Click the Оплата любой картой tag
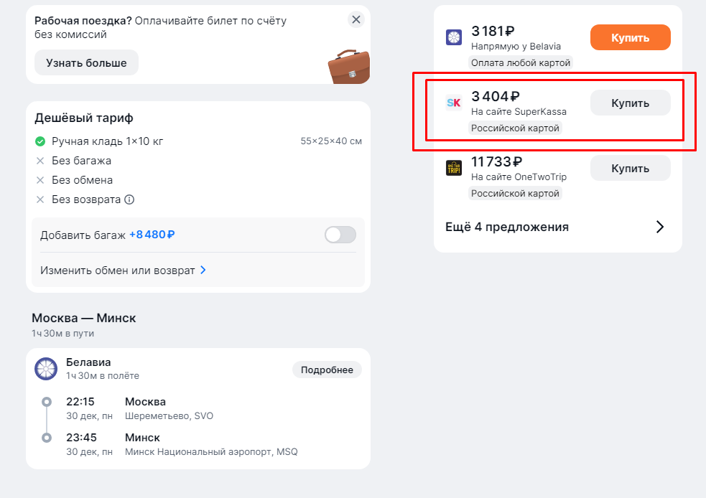The width and height of the screenshot is (706, 498). (521, 63)
